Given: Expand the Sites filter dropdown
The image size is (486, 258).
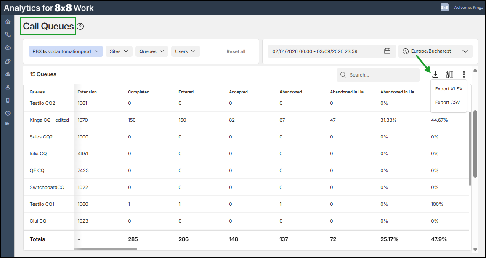Looking at the screenshot, I should click(x=119, y=51).
